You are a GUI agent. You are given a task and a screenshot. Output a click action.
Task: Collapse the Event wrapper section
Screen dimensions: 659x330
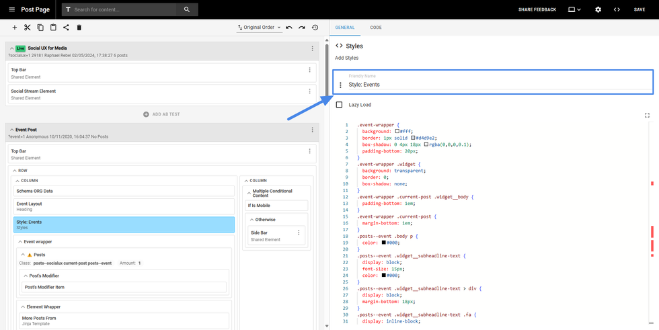tap(20, 242)
